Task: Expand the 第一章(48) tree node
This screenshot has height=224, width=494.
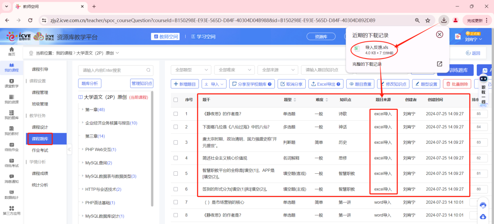Action: [x=83, y=109]
